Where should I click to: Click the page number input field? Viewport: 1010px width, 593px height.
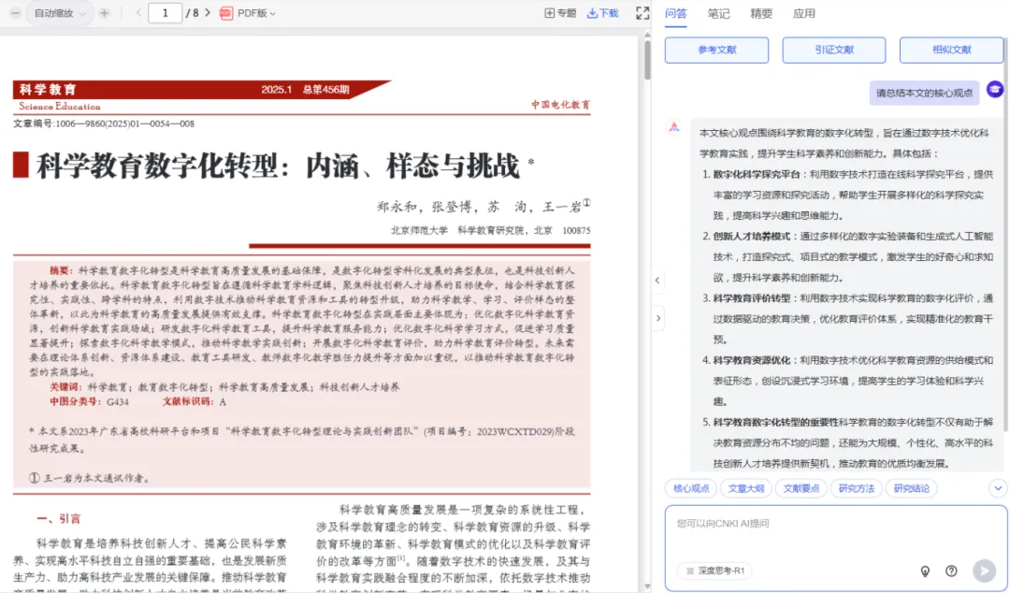[165, 13]
